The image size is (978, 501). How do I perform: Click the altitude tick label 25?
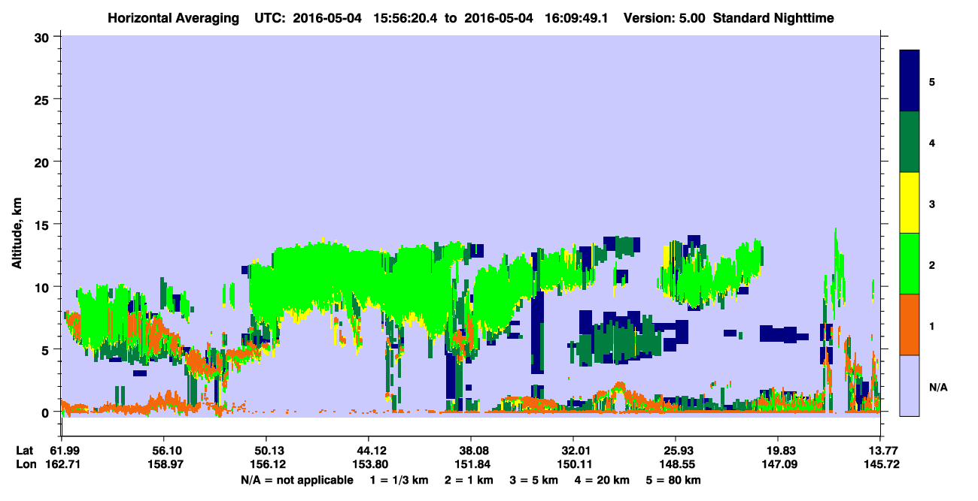44,99
